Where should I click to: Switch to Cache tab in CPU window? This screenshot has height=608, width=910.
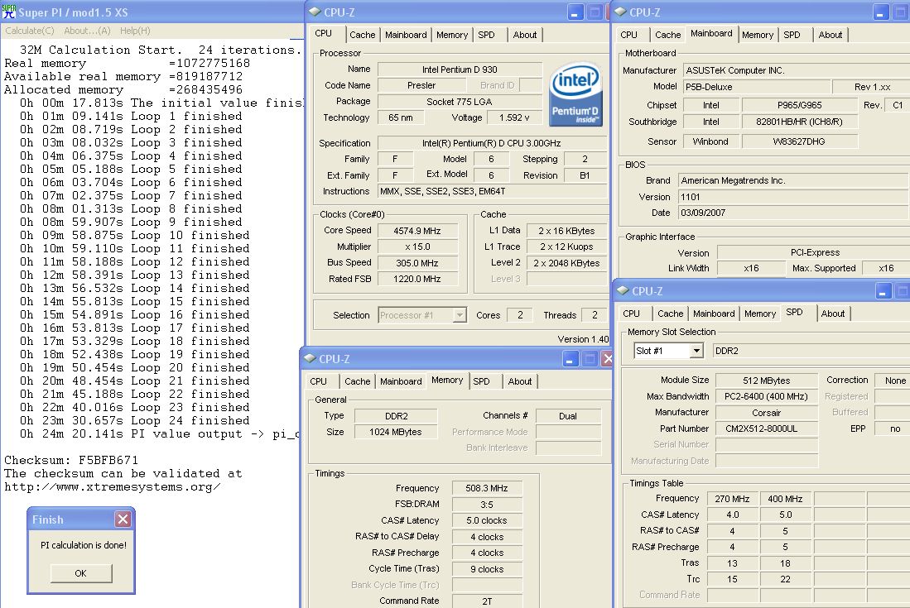coord(362,35)
